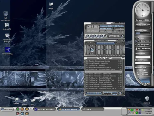This screenshot has height=116, width=154.
Task: Open the CD-дисковод HT icon
Action: pos(8,51)
